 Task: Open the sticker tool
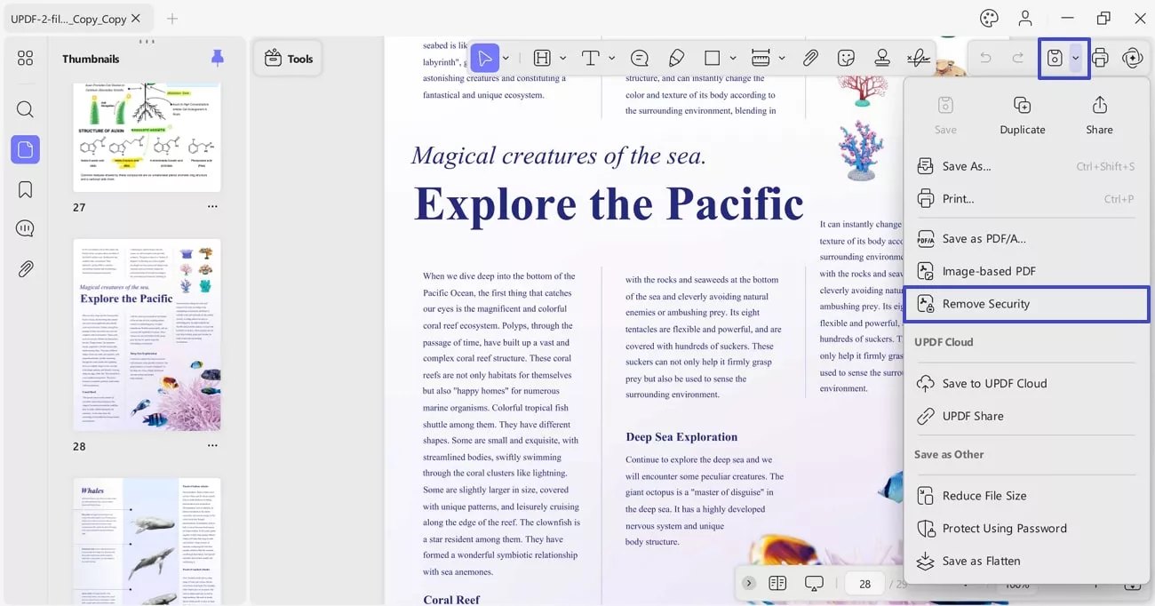(x=846, y=59)
